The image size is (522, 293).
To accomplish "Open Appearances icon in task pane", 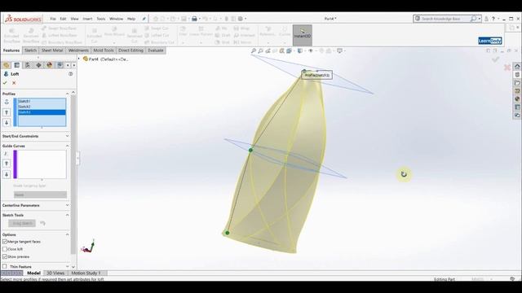I will point(517,99).
